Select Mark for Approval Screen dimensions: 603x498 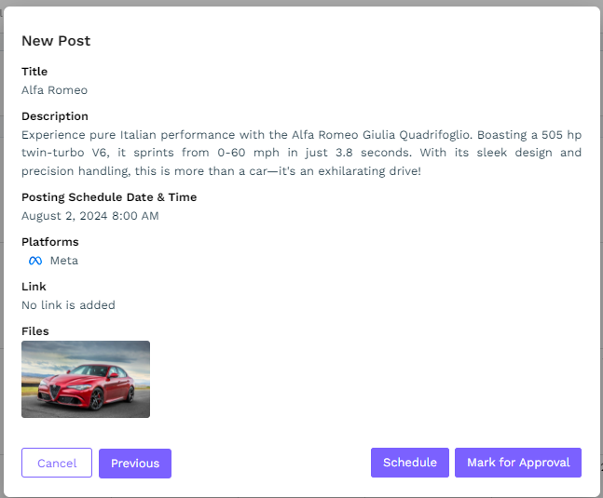pos(518,463)
